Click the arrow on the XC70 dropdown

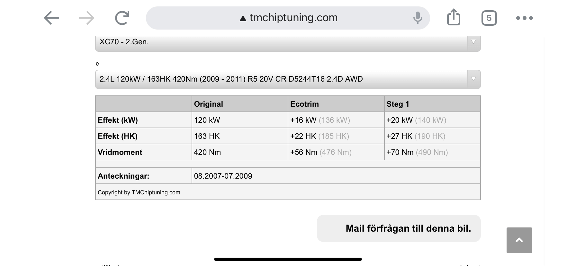(x=473, y=42)
